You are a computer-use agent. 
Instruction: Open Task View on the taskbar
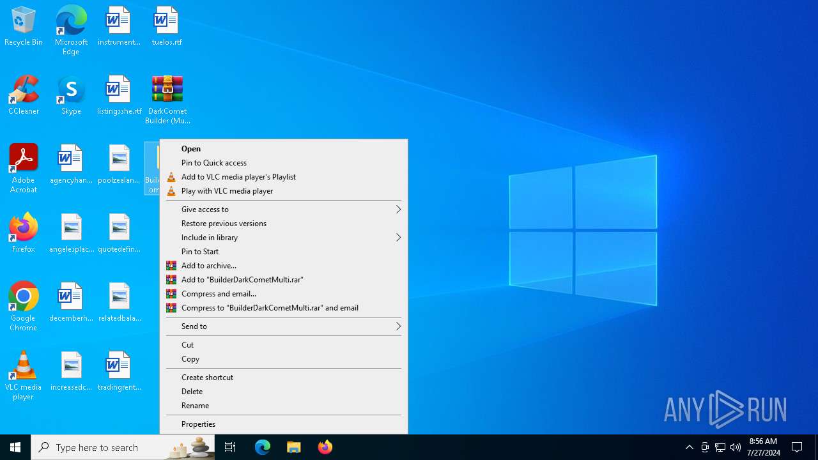[230, 447]
